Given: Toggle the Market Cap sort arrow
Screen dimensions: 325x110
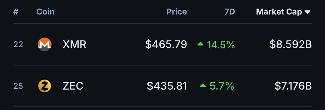Looking at the screenshot, I should point(307,12).
